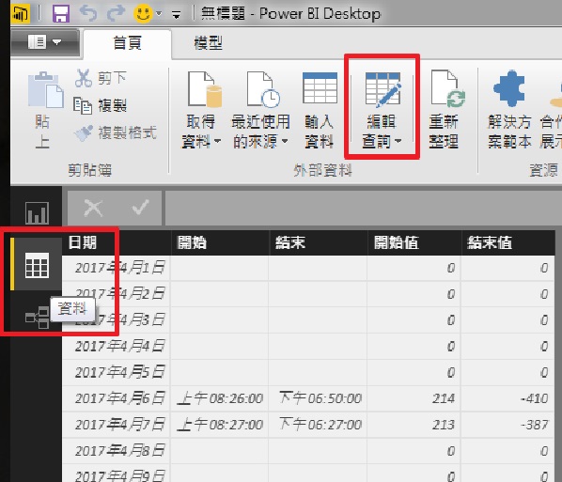
Task: Open the smiley feedback icon
Action: click(143, 14)
